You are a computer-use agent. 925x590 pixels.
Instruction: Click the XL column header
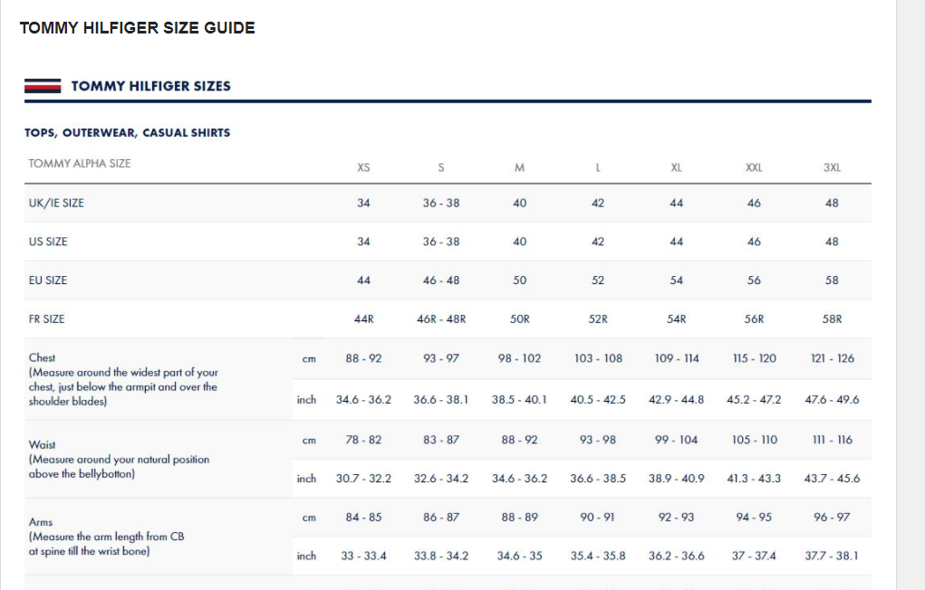[x=676, y=167]
